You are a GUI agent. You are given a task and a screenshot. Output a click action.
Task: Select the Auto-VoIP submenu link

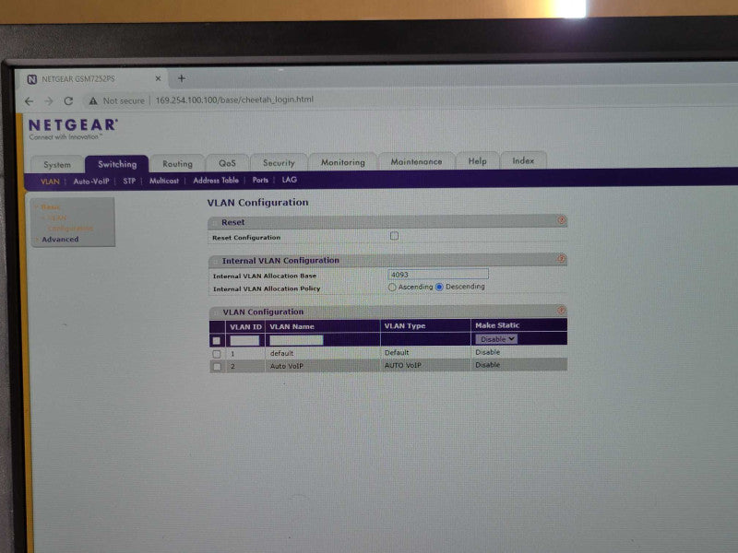point(90,181)
